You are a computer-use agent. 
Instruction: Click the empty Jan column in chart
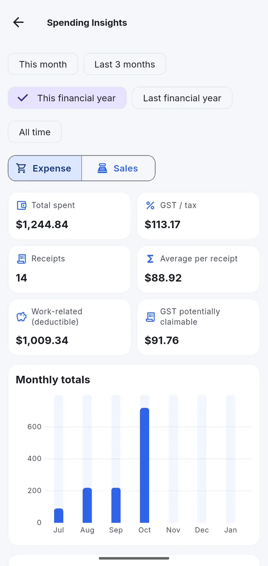pyautogui.click(x=230, y=459)
